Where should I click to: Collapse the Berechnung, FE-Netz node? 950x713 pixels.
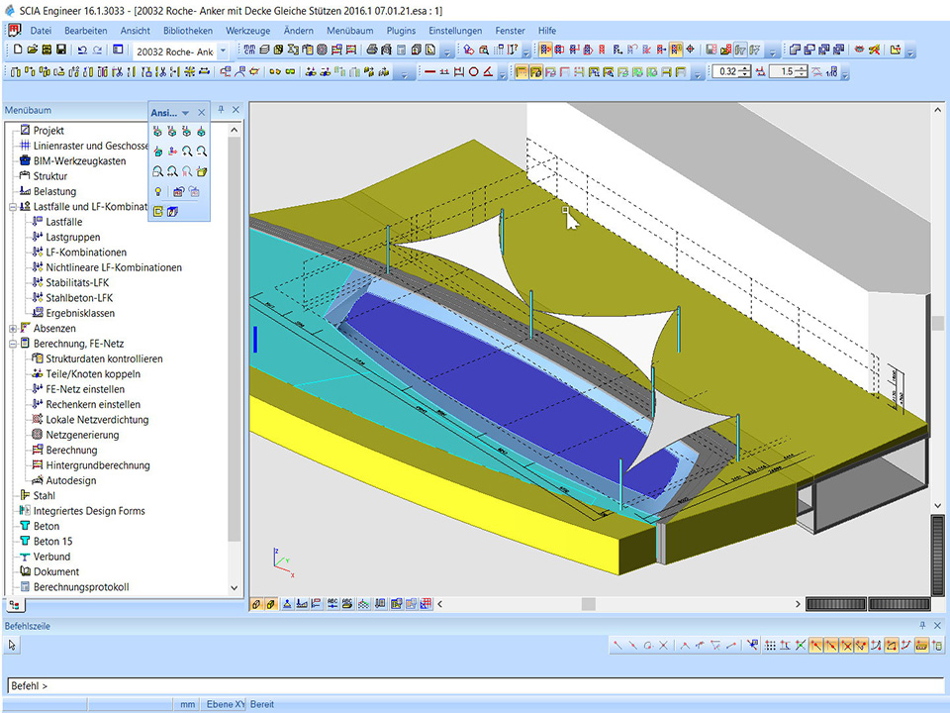tap(12, 344)
